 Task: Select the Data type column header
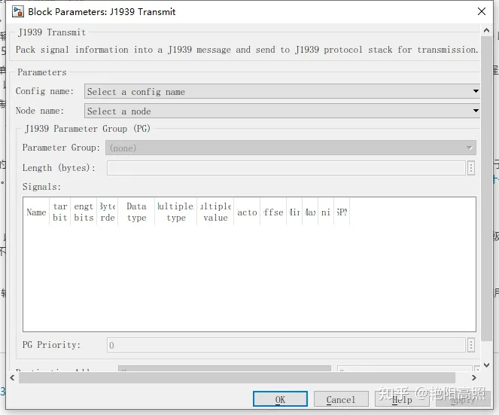[136, 212]
